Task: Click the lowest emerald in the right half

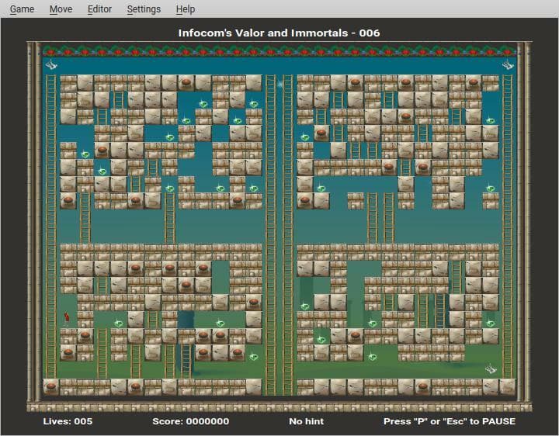Action: click(x=372, y=357)
